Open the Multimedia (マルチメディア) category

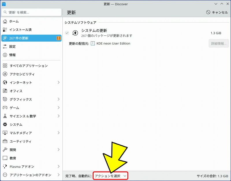(x=21, y=133)
